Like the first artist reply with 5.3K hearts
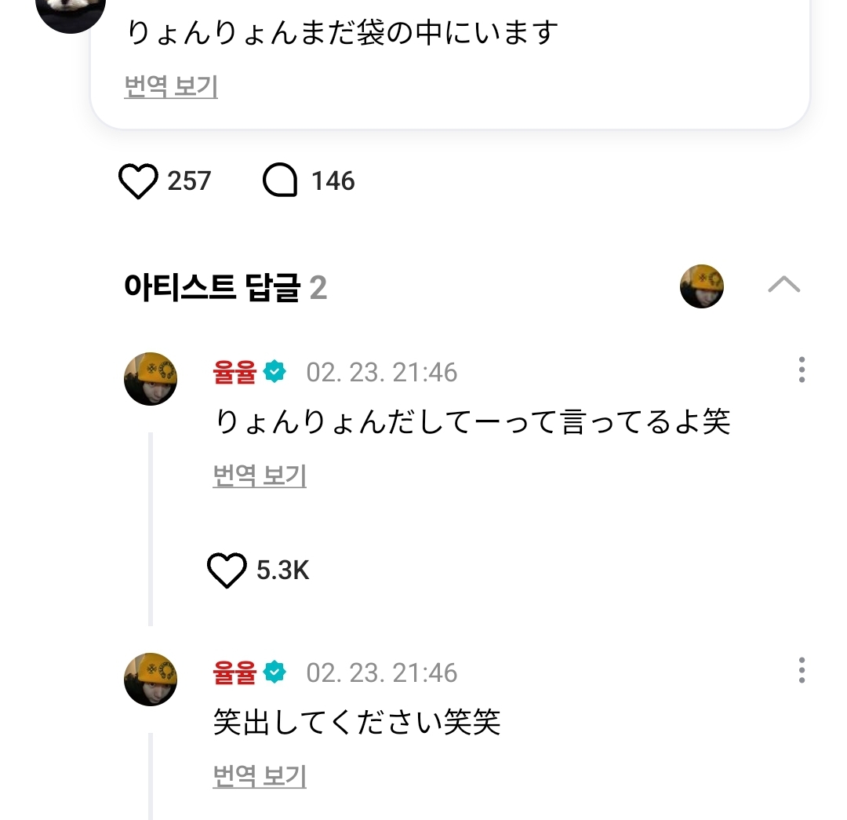847x820 pixels. (227, 570)
